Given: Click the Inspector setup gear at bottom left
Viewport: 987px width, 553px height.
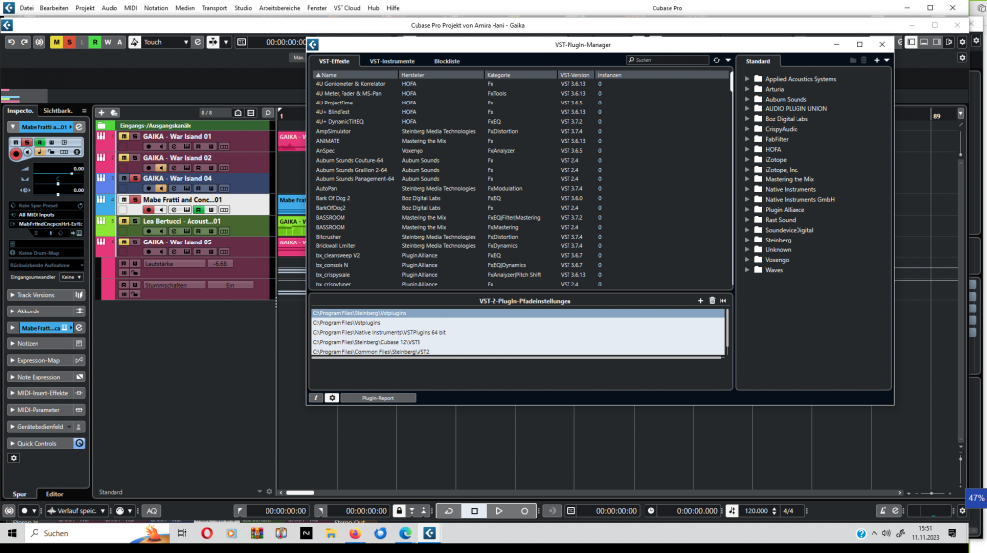Looking at the screenshot, I should click(14, 458).
